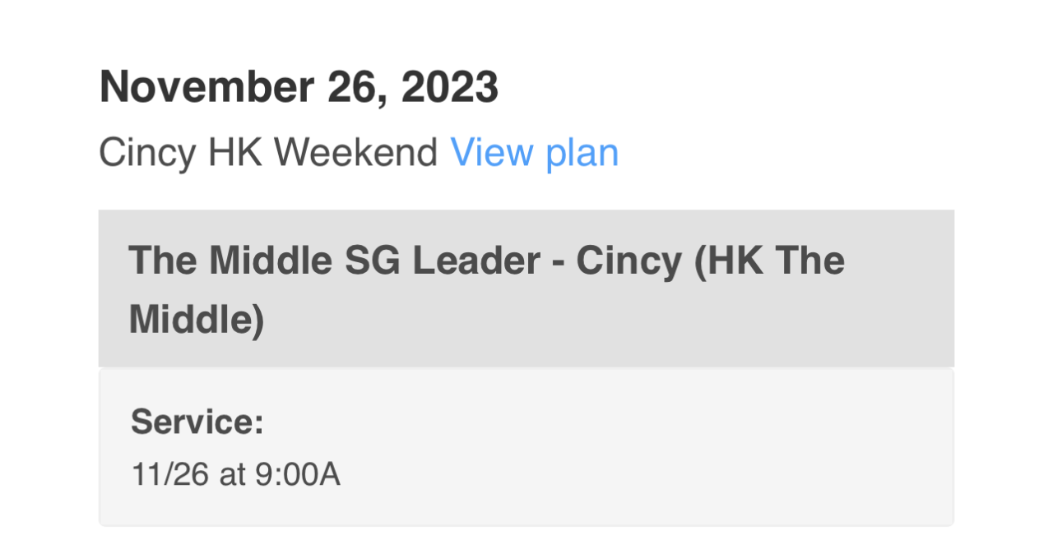Select the Cincy HK Weekend plan name
This screenshot has height=549, width=1053.
267,153
